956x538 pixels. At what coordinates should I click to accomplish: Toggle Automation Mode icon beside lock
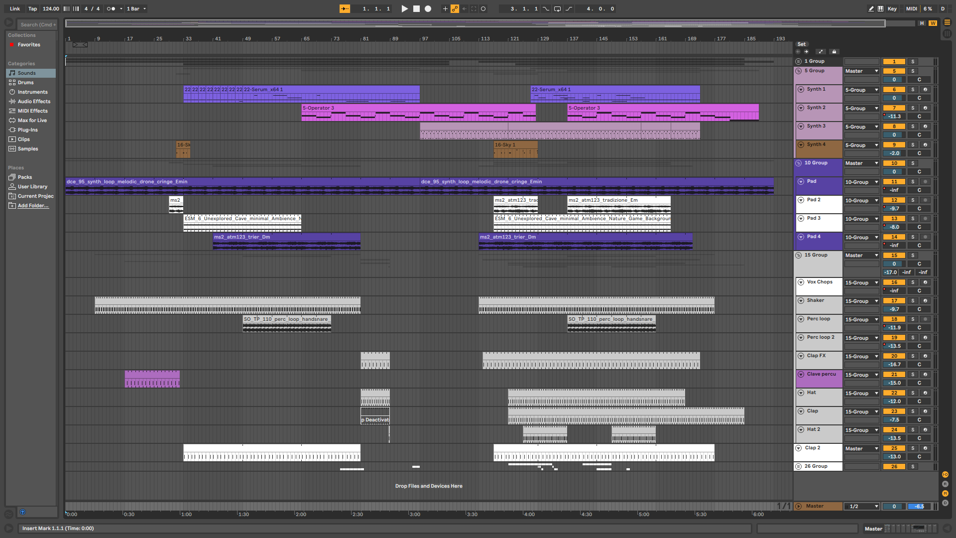click(821, 52)
